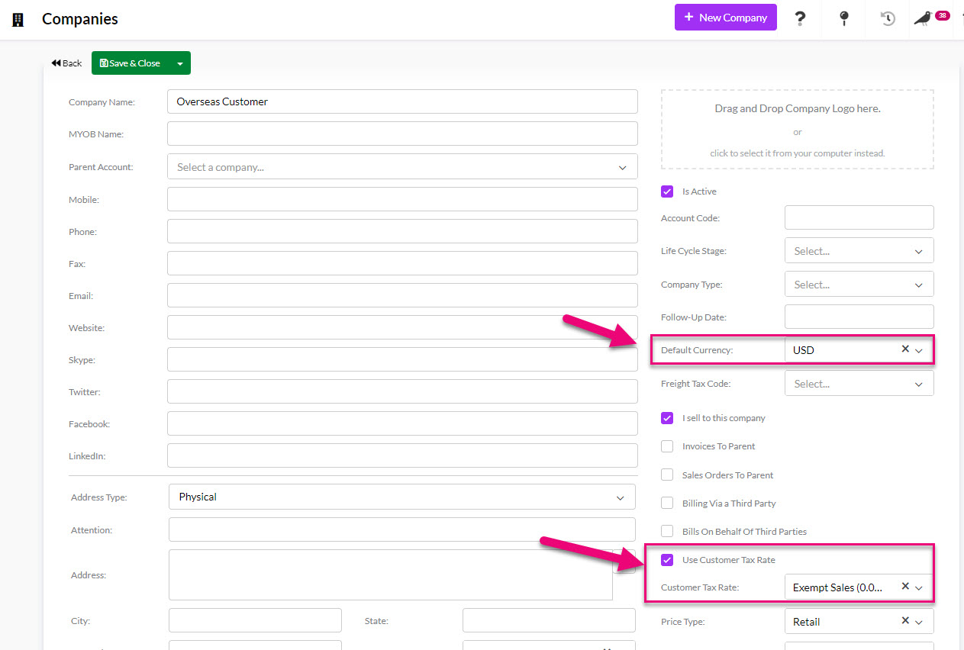This screenshot has height=650, width=964.
Task: Click the Companies building icon
Action: [17, 18]
